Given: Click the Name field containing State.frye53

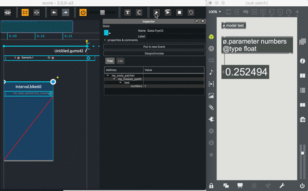Looking at the screenshot, I should (176, 31).
